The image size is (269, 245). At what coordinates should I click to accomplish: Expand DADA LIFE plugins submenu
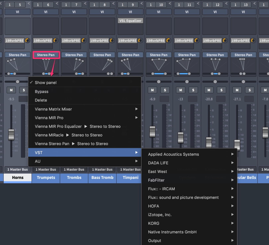pos(189,163)
